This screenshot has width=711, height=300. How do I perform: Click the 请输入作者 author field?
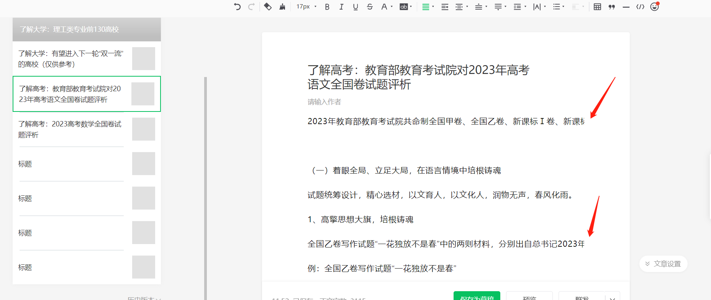pos(324,102)
